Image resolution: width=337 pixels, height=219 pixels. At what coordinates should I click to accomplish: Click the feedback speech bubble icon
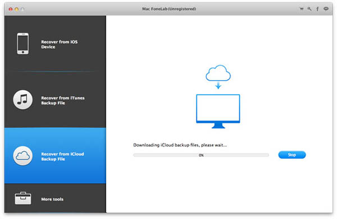click(x=326, y=9)
